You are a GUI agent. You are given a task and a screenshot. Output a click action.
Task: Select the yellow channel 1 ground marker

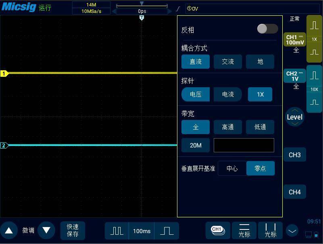pos(4,74)
